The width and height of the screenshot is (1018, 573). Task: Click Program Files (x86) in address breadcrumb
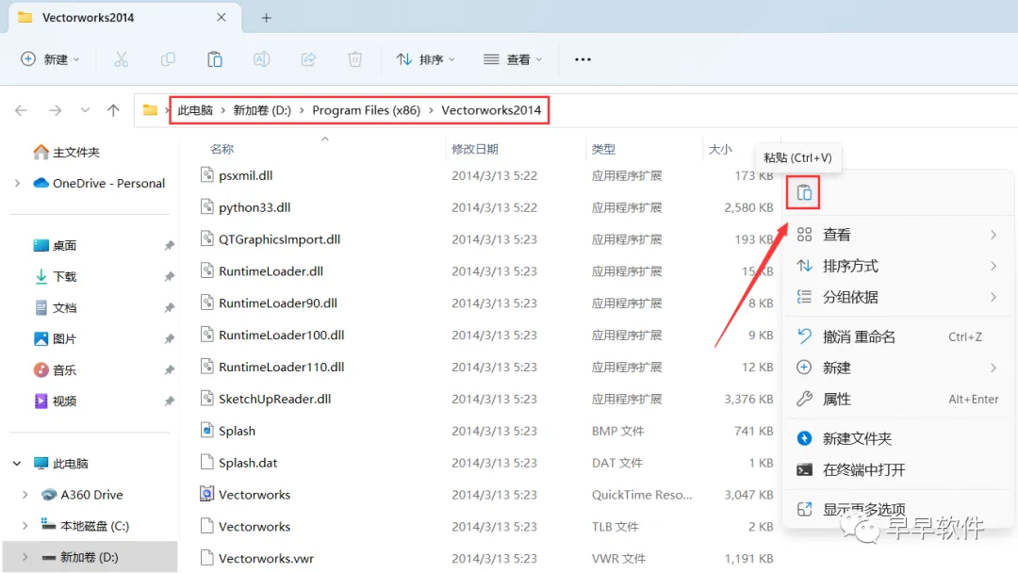[x=366, y=110]
